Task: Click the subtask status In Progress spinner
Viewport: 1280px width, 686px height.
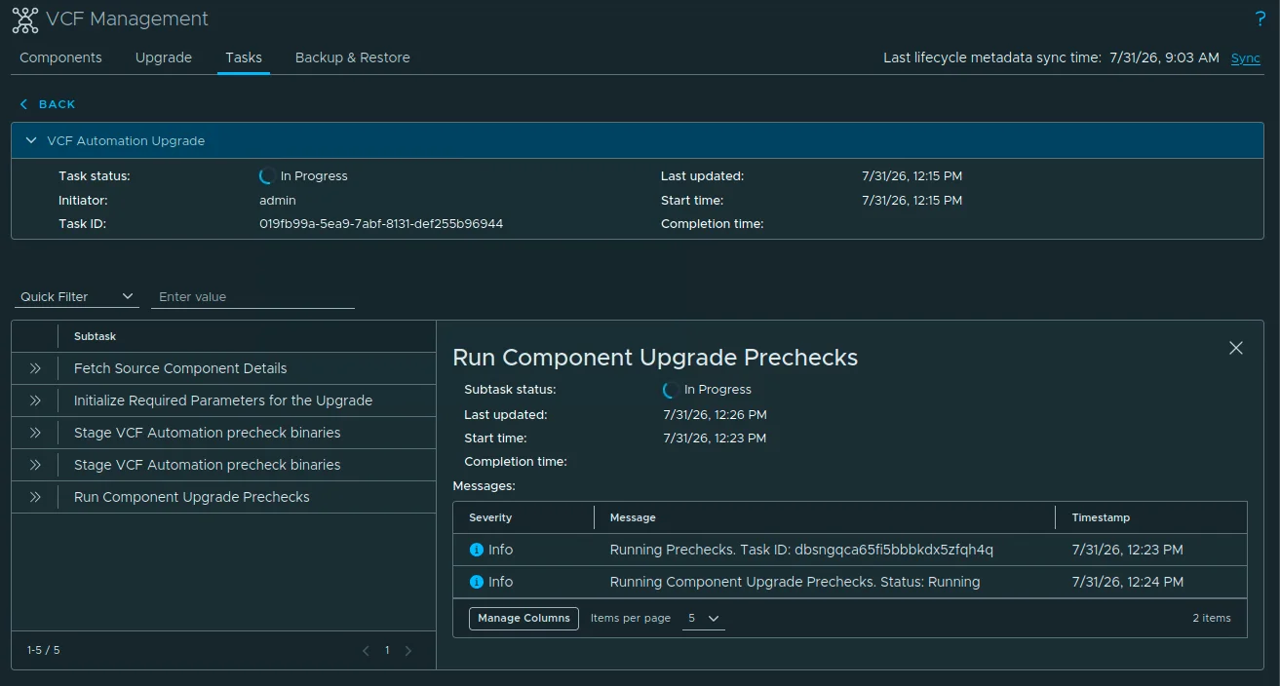Action: pyautogui.click(x=671, y=390)
